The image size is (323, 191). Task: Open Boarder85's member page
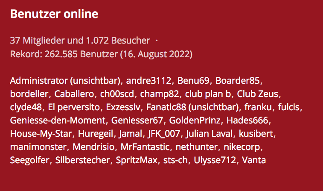pos(238,81)
